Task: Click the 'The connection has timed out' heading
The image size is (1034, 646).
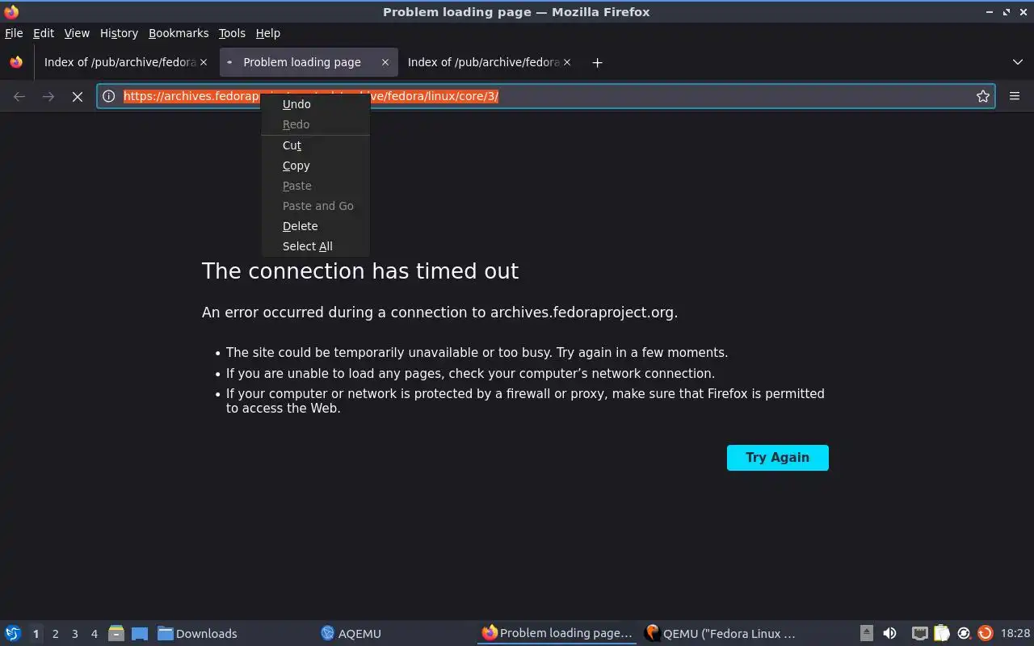Action: 360,271
